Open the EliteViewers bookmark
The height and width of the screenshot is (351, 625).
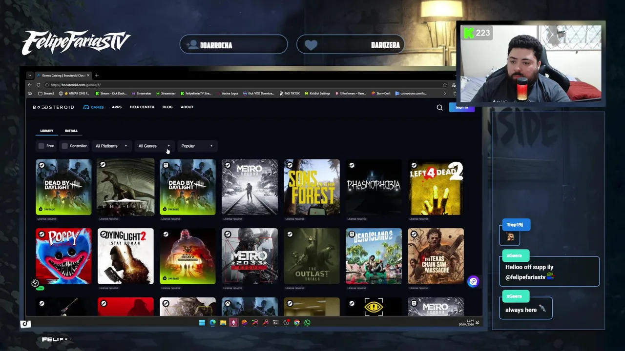pos(351,93)
